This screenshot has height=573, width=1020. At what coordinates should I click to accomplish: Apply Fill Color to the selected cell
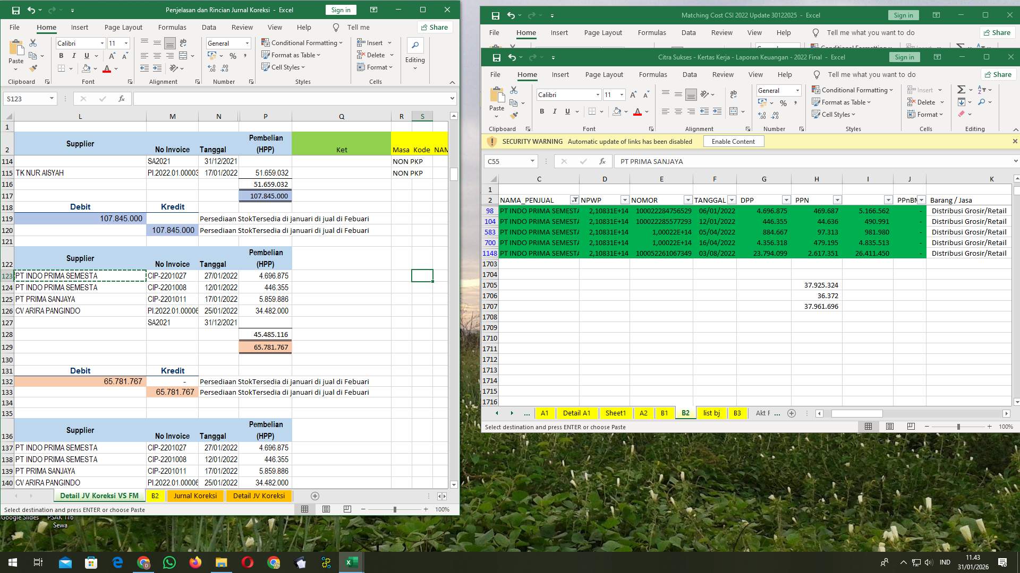click(617, 111)
